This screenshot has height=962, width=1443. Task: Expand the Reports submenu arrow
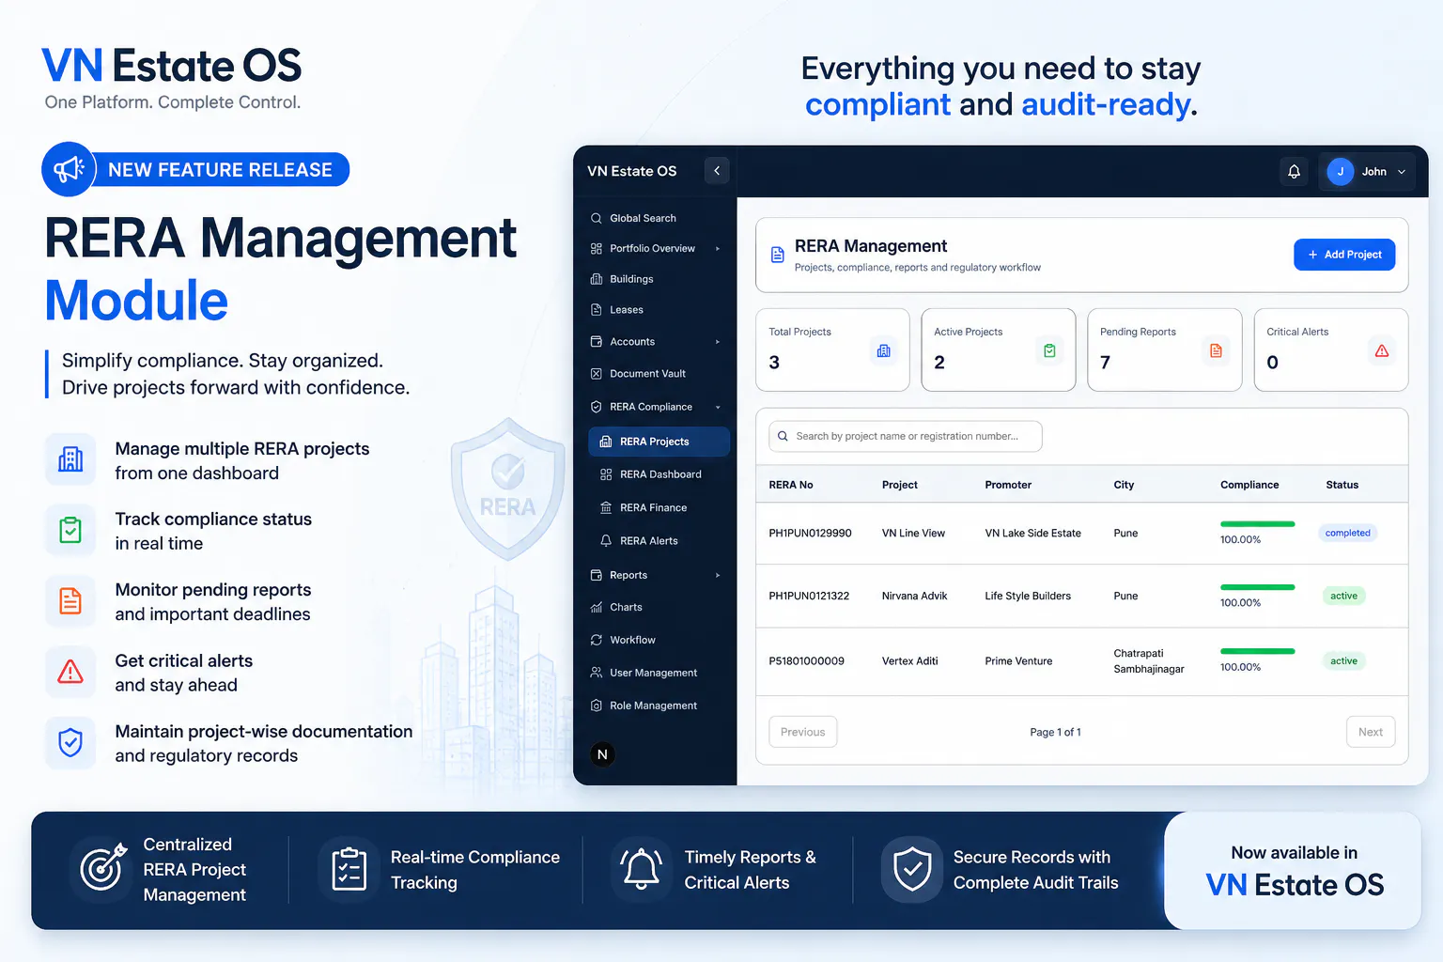point(718,575)
